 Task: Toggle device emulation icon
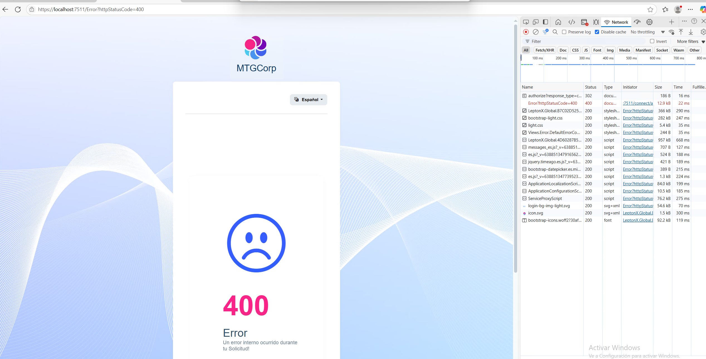click(536, 22)
